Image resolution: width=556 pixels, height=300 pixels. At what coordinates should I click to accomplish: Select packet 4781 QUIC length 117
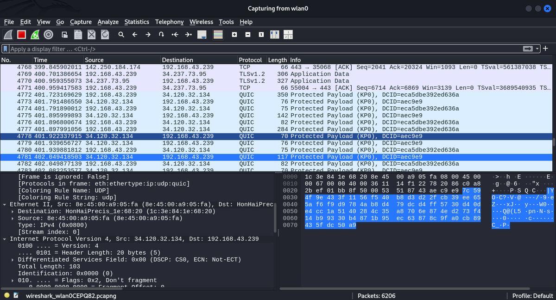[276, 157]
